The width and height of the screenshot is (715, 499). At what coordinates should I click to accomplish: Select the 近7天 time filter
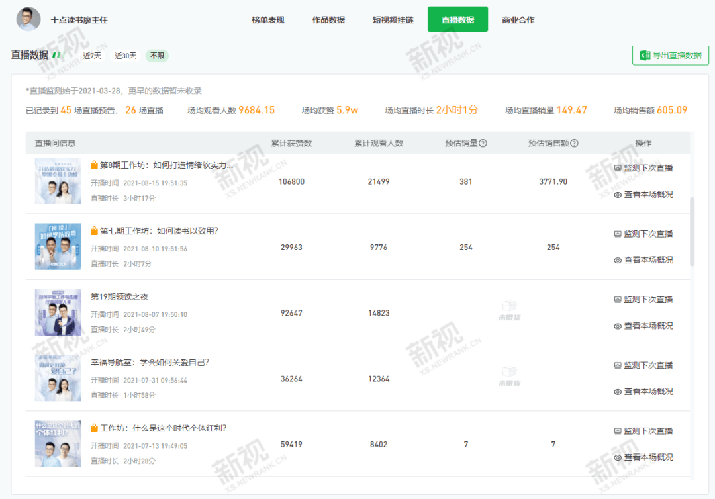(91, 56)
